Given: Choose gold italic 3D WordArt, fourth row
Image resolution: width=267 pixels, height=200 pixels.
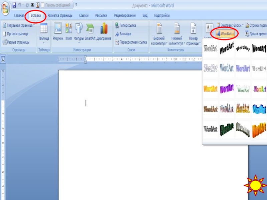Looking at the screenshot, I should [243, 109].
